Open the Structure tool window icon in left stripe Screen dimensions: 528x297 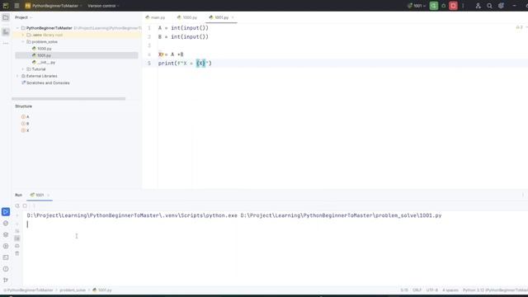click(6, 31)
